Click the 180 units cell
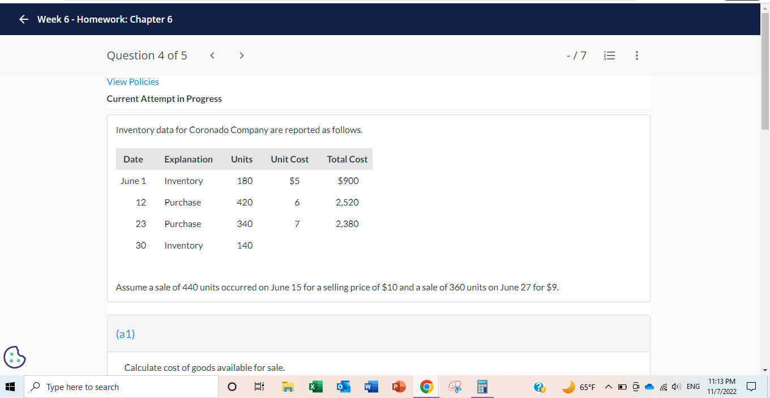This screenshot has height=398, width=770. coord(245,181)
